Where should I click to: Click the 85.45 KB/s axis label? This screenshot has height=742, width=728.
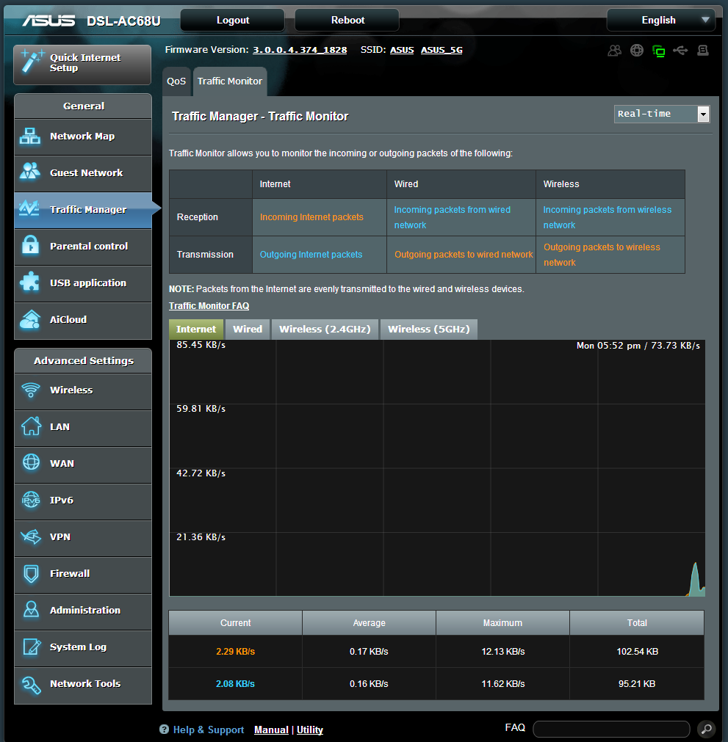tap(201, 345)
